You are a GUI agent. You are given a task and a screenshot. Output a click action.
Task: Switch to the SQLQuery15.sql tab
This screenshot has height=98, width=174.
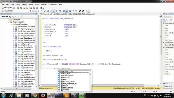(x=54, y=14)
